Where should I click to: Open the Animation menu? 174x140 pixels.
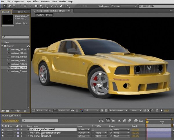click(x=45, y=1)
